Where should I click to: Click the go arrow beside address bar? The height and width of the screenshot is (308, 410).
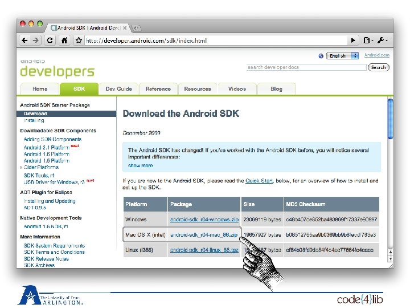353,40
